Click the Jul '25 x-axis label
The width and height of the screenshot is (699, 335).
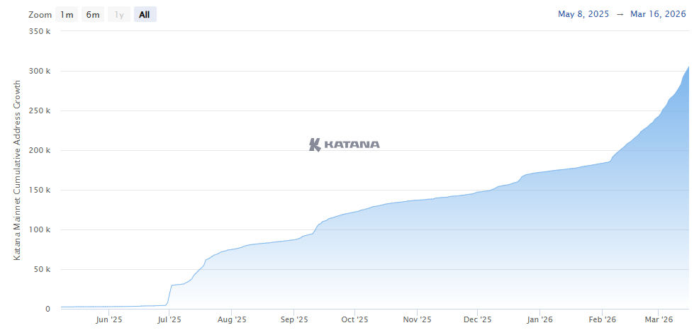(x=168, y=320)
